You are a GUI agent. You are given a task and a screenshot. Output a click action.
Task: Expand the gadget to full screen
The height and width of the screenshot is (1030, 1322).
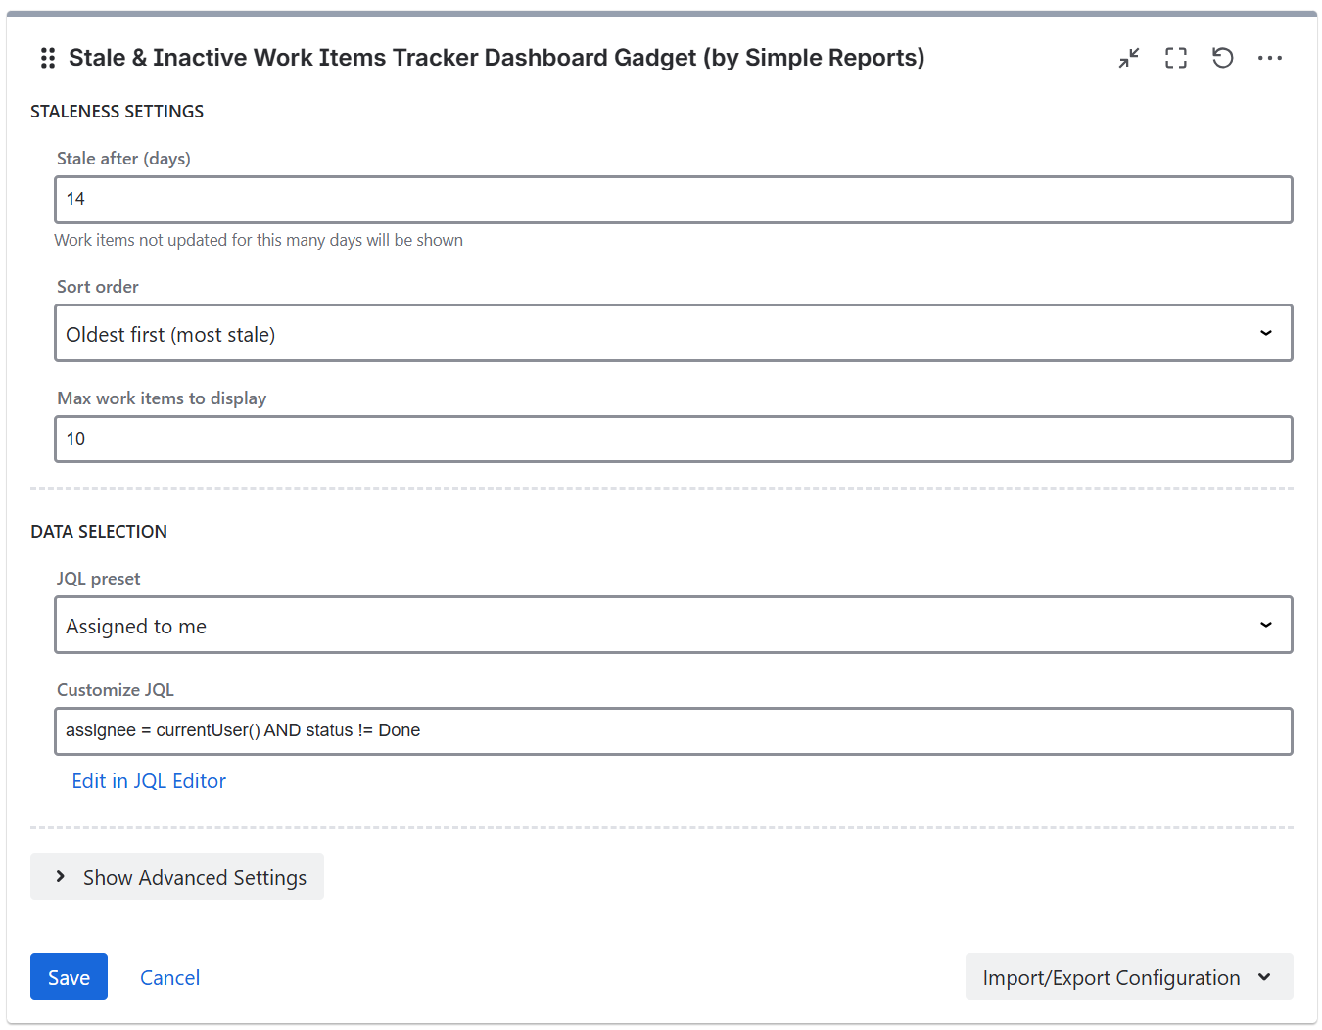[x=1176, y=59]
